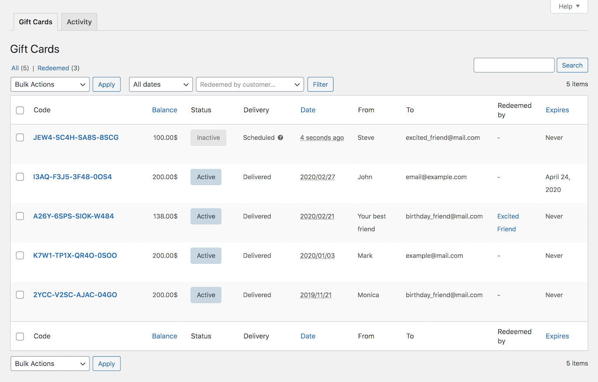Screen dimensions: 598x382
Task: Open the Redeemed by customer dropdown
Action: [250, 84]
